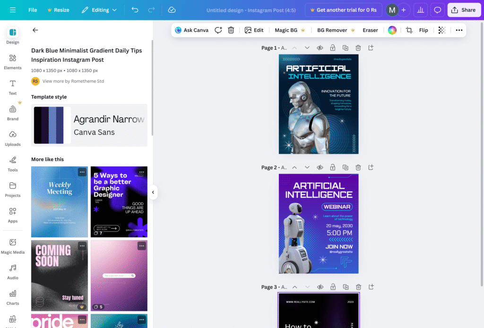Screen dimensions: 484x328
Task: Expand more toolbar options via the ellipsis
Action: tap(458, 30)
